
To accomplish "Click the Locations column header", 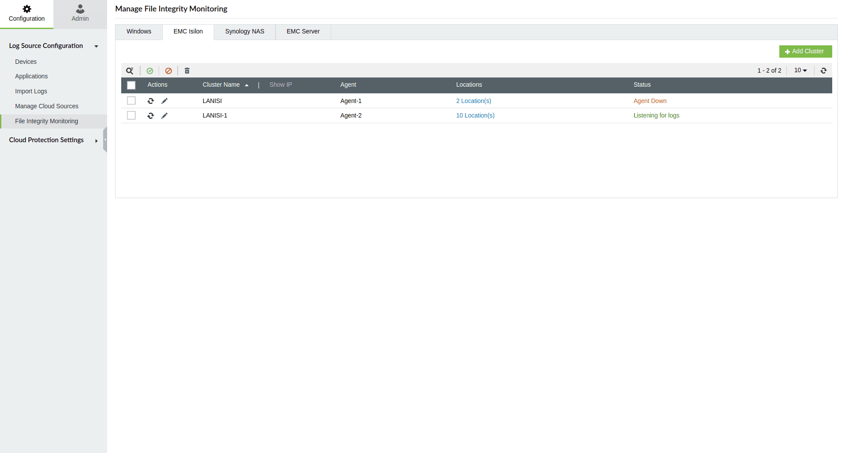I will click(x=469, y=85).
